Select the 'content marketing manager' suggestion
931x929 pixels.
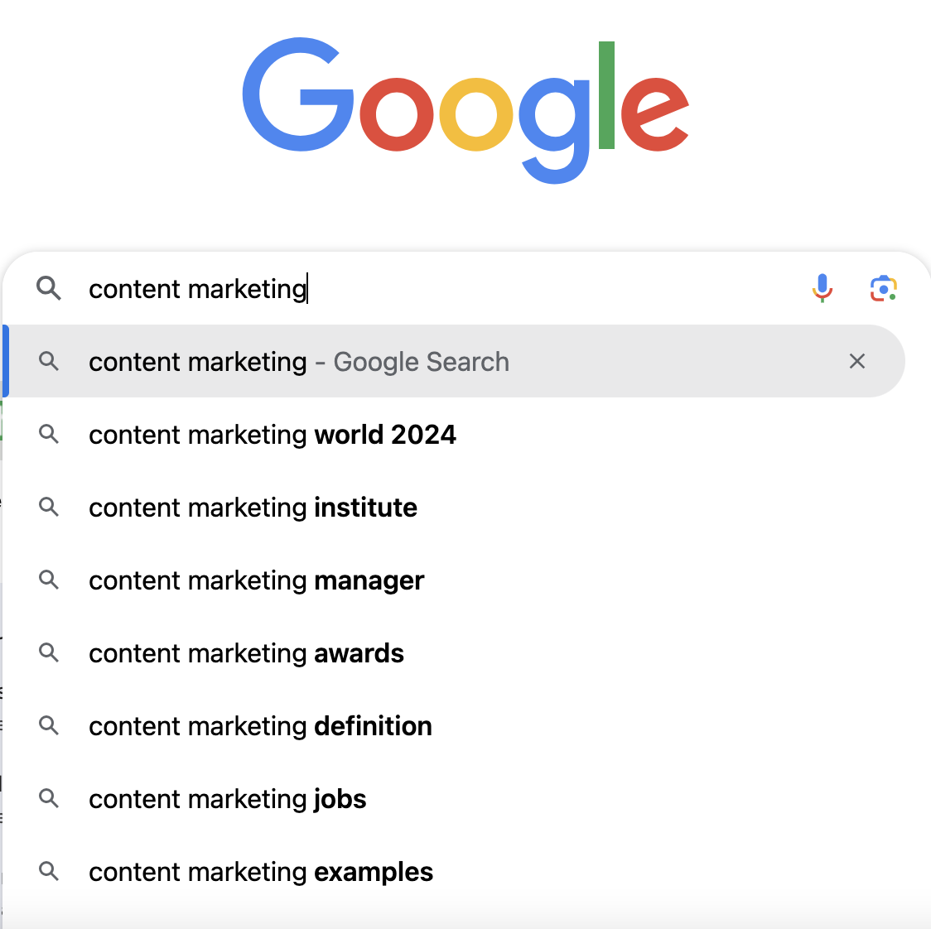(255, 580)
